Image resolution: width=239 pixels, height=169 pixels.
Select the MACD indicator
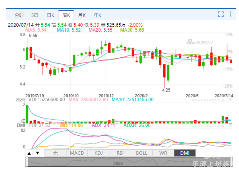point(77,153)
